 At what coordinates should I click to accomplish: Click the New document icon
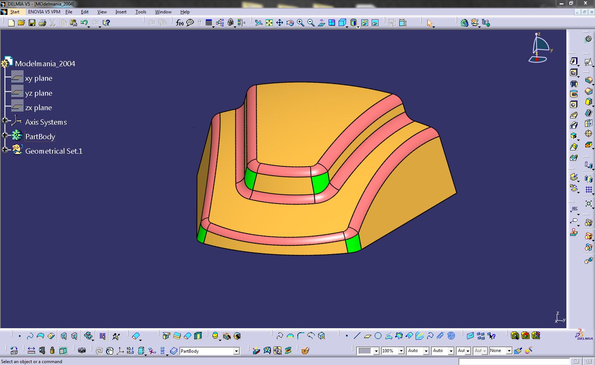click(x=11, y=23)
